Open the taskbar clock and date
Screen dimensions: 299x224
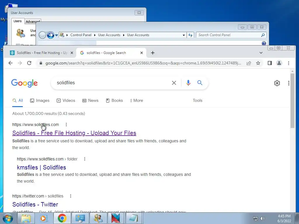click(x=284, y=218)
